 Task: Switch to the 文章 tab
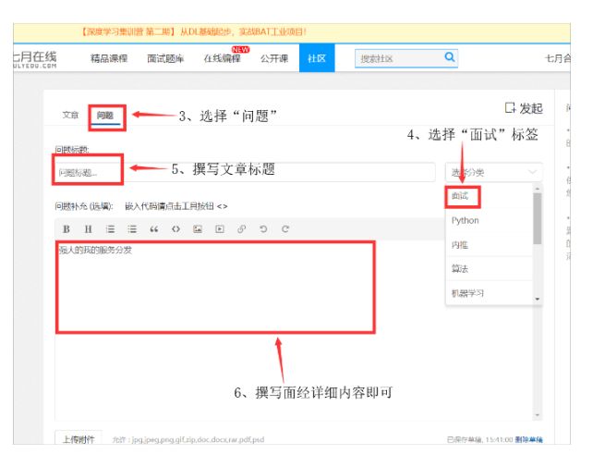70,115
